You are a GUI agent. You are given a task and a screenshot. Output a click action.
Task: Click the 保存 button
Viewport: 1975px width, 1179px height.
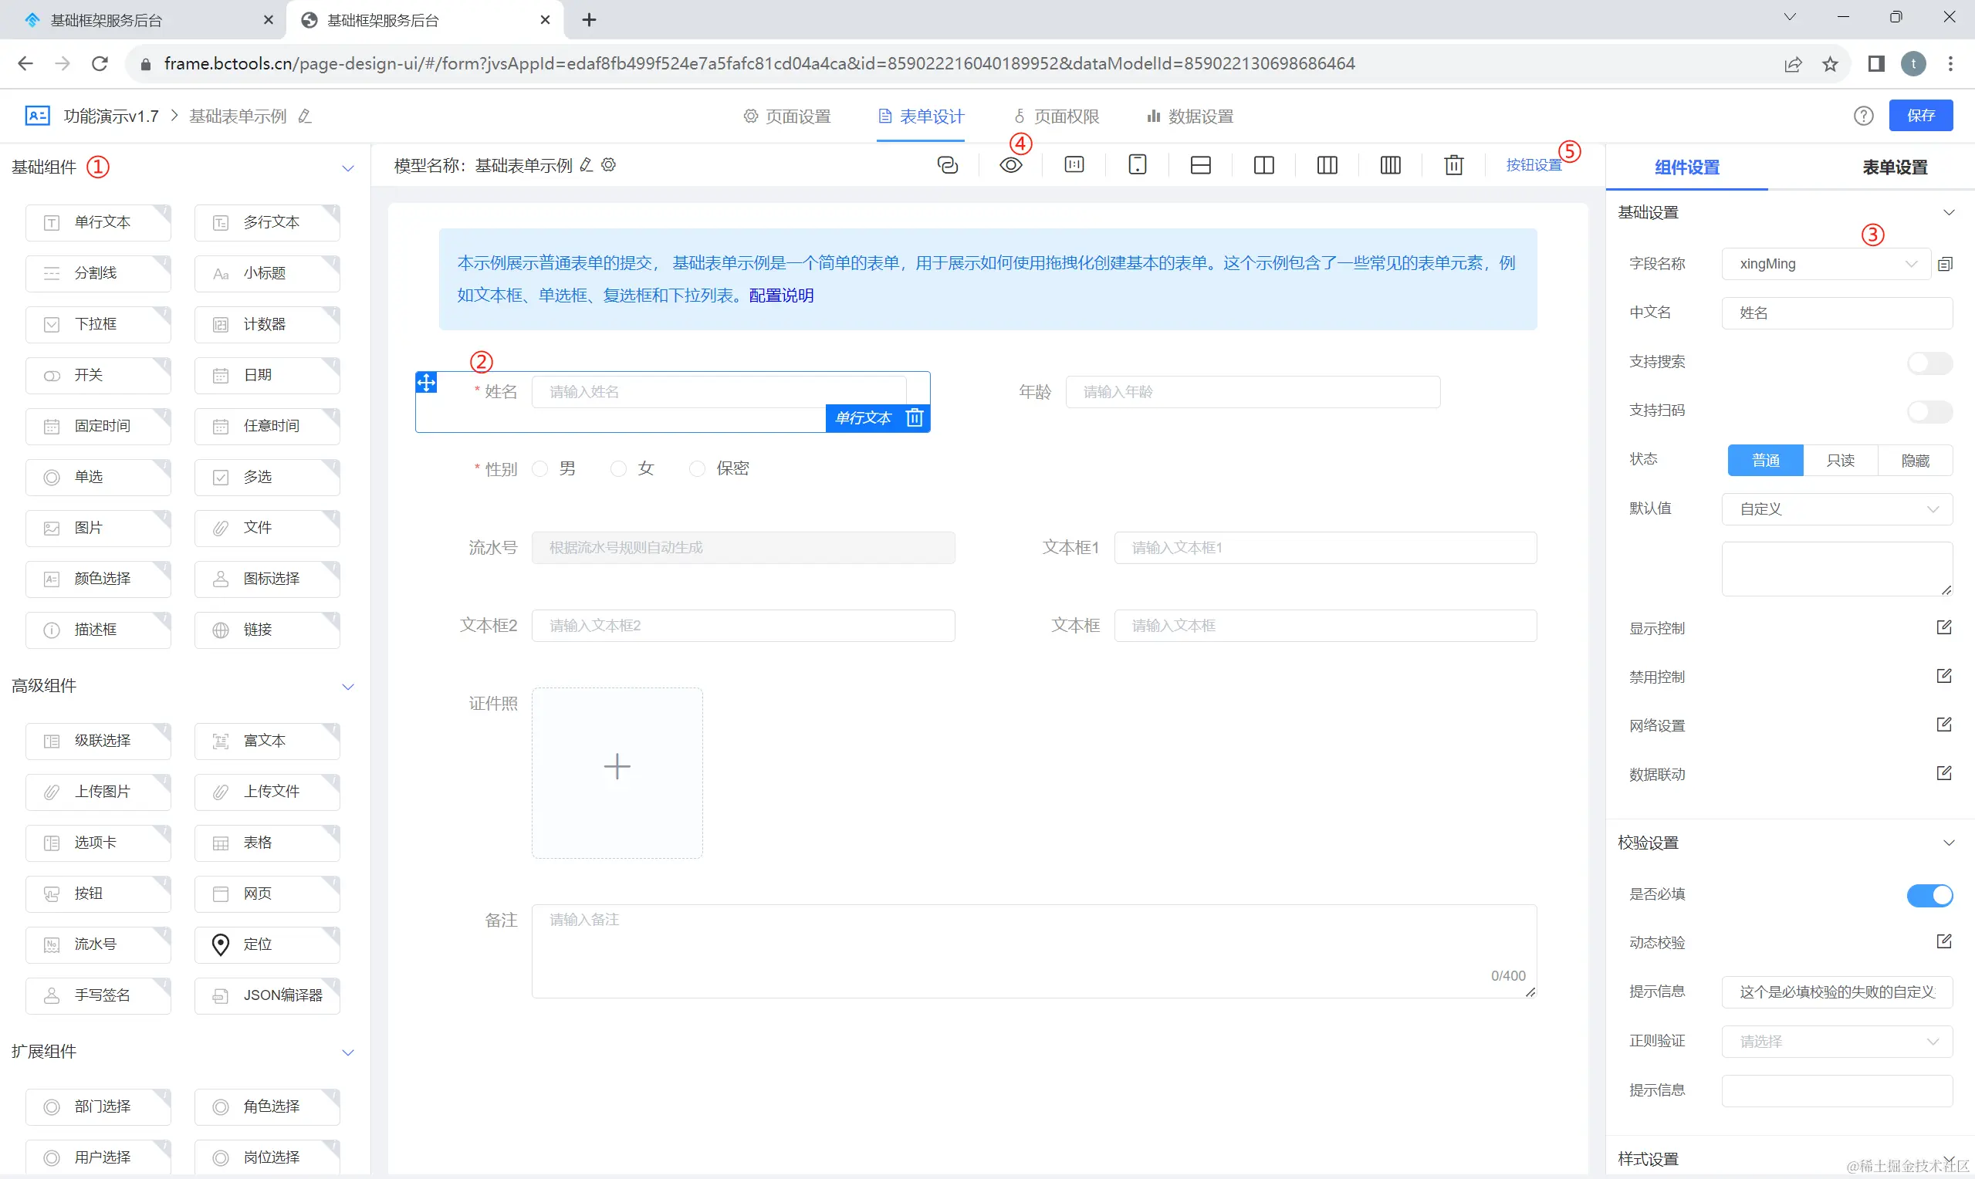tap(1919, 116)
